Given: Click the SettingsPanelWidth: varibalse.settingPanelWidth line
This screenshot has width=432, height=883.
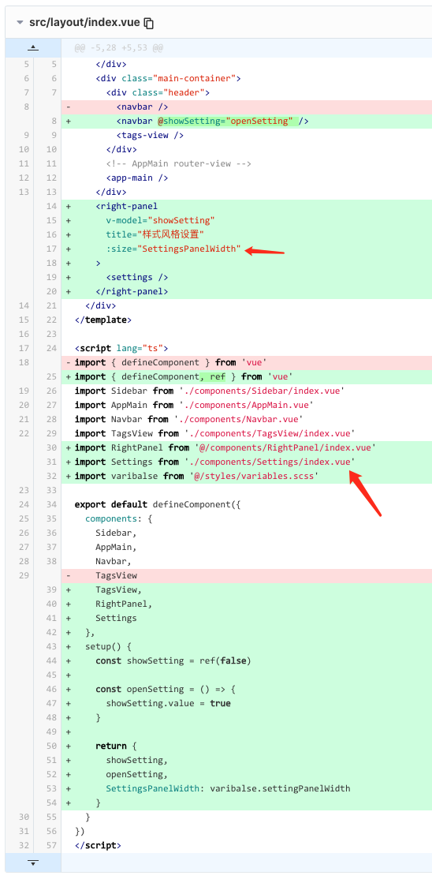Looking at the screenshot, I should pos(247,788).
